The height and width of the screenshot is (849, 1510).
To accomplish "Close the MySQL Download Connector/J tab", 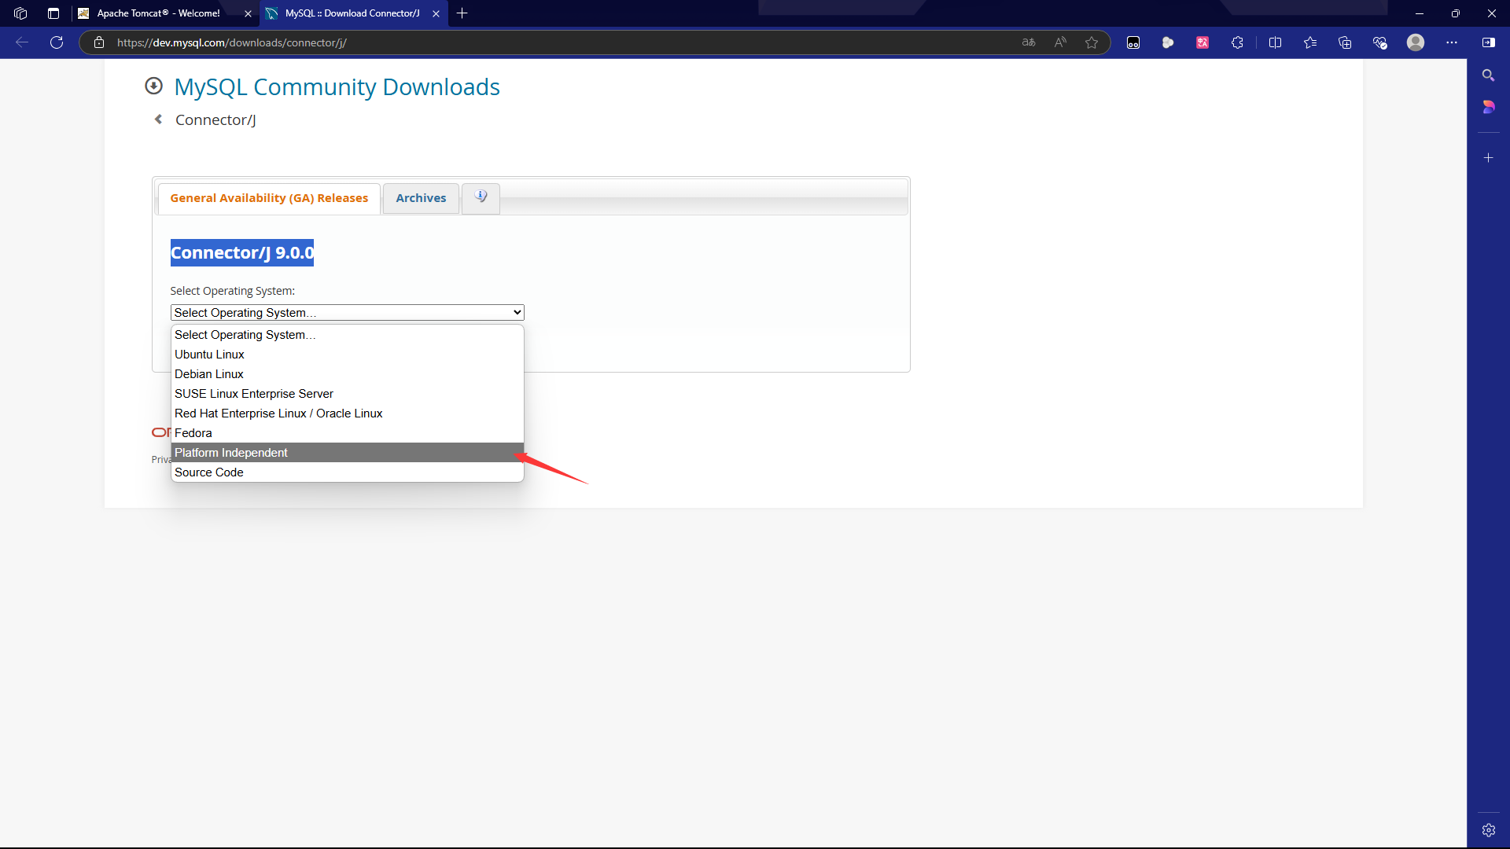I will [436, 13].
